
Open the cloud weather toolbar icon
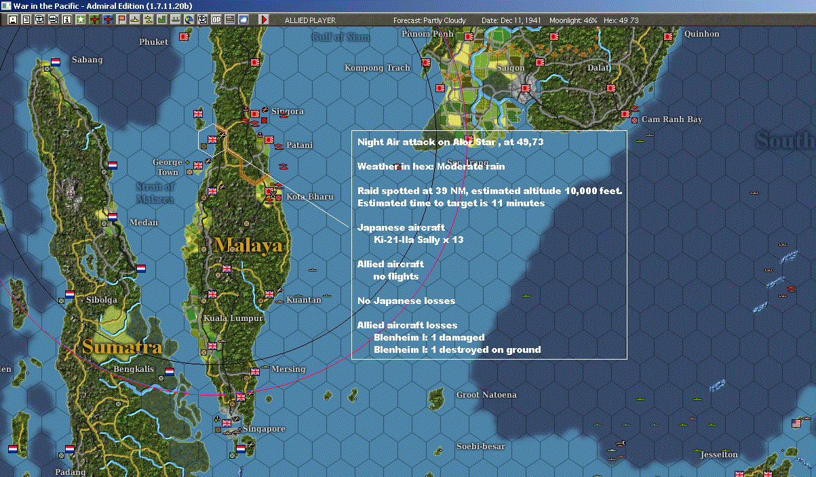244,20
